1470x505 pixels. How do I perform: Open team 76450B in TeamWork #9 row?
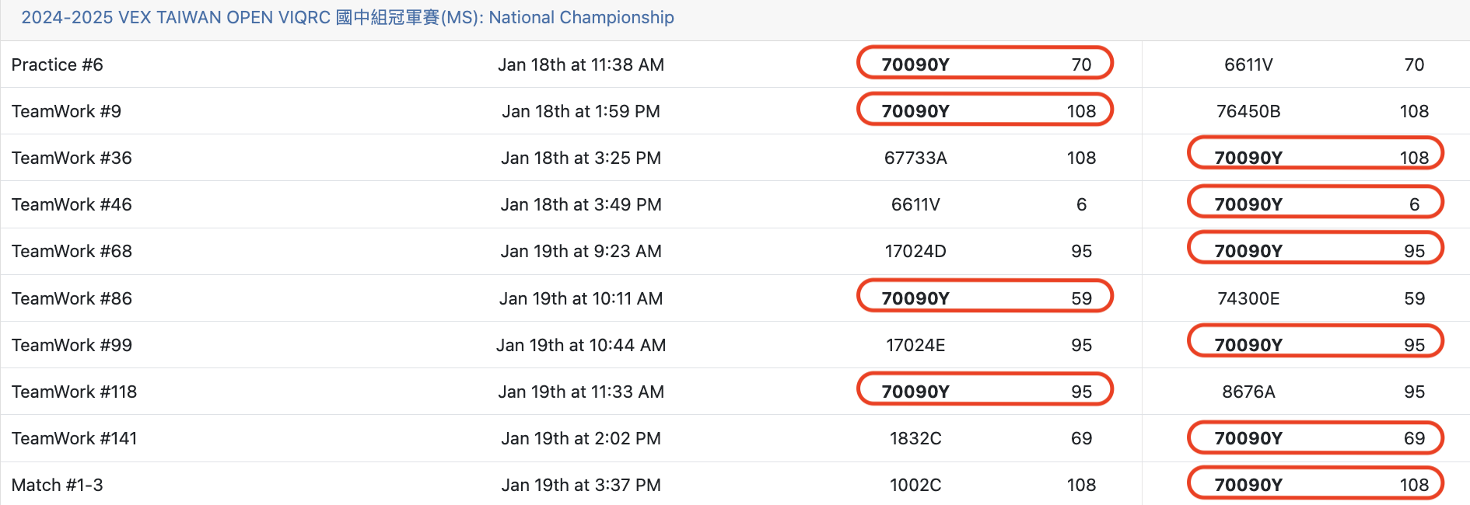[x=1248, y=111]
